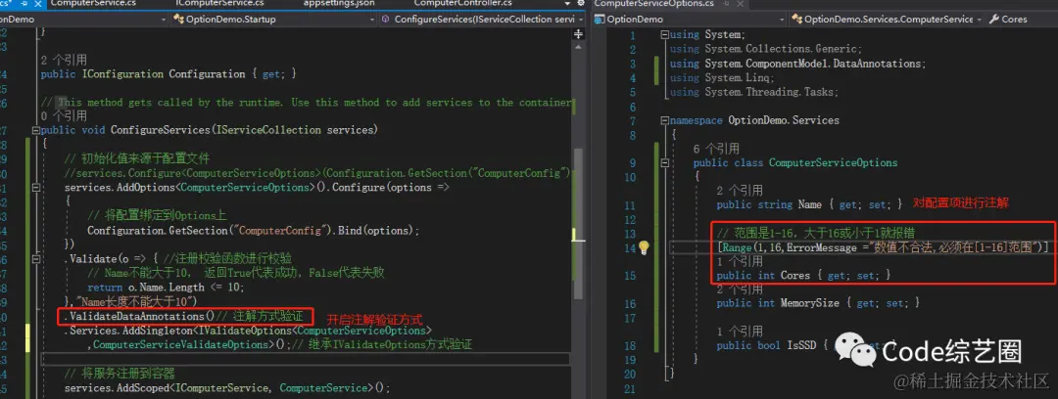This screenshot has height=399, width=1058.
Task: Click the ComputerServiceOptions class name on line 9
Action: (x=834, y=162)
